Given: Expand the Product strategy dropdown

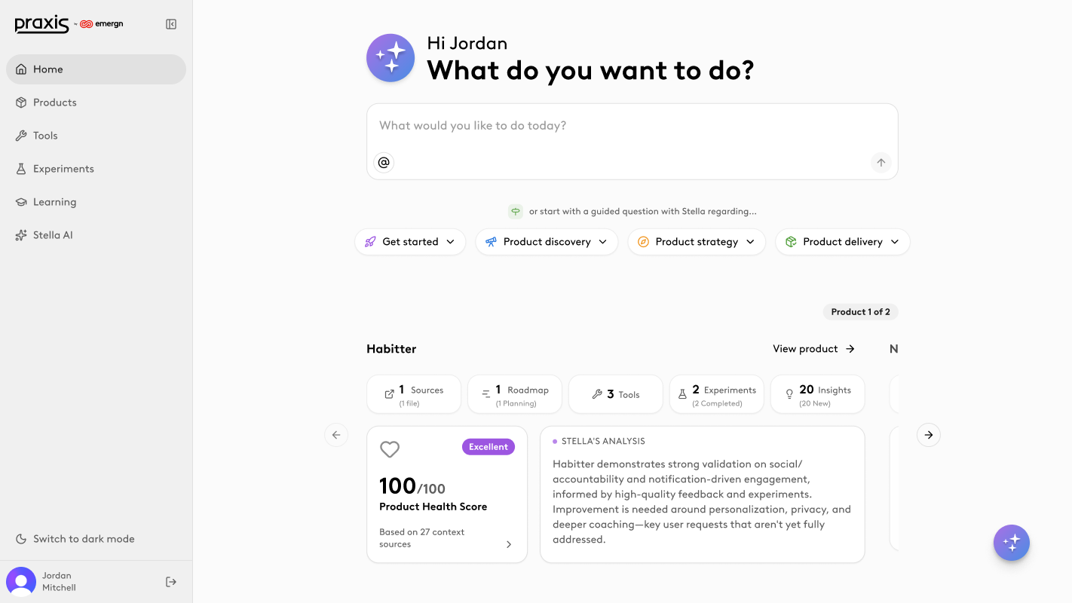Looking at the screenshot, I should (x=696, y=242).
